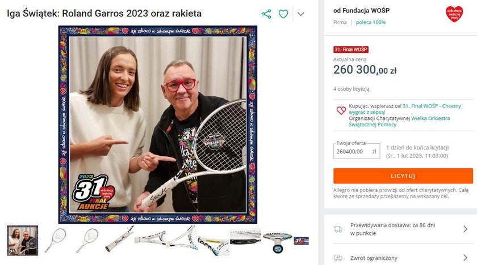Viewport: 477px width, 265px height.
Task: Open the poleca 100% ratings link
Action: point(370,22)
